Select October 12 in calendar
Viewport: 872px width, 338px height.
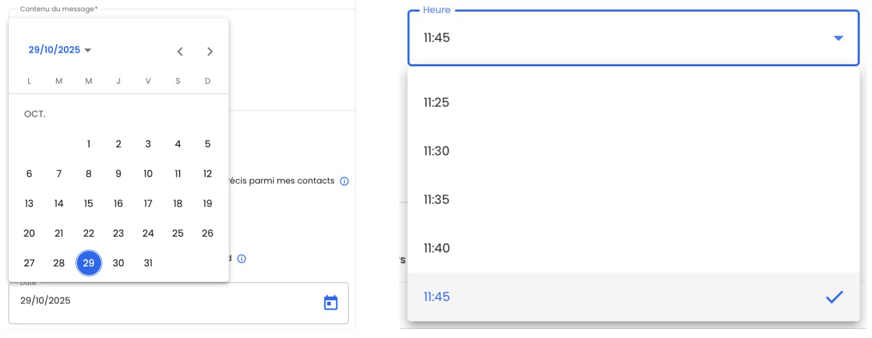(x=207, y=174)
